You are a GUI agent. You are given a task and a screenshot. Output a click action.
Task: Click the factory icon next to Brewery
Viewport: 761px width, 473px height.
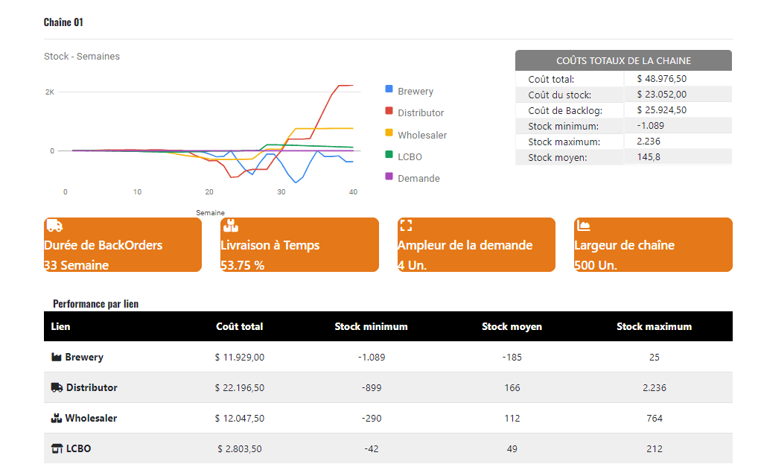pos(56,357)
